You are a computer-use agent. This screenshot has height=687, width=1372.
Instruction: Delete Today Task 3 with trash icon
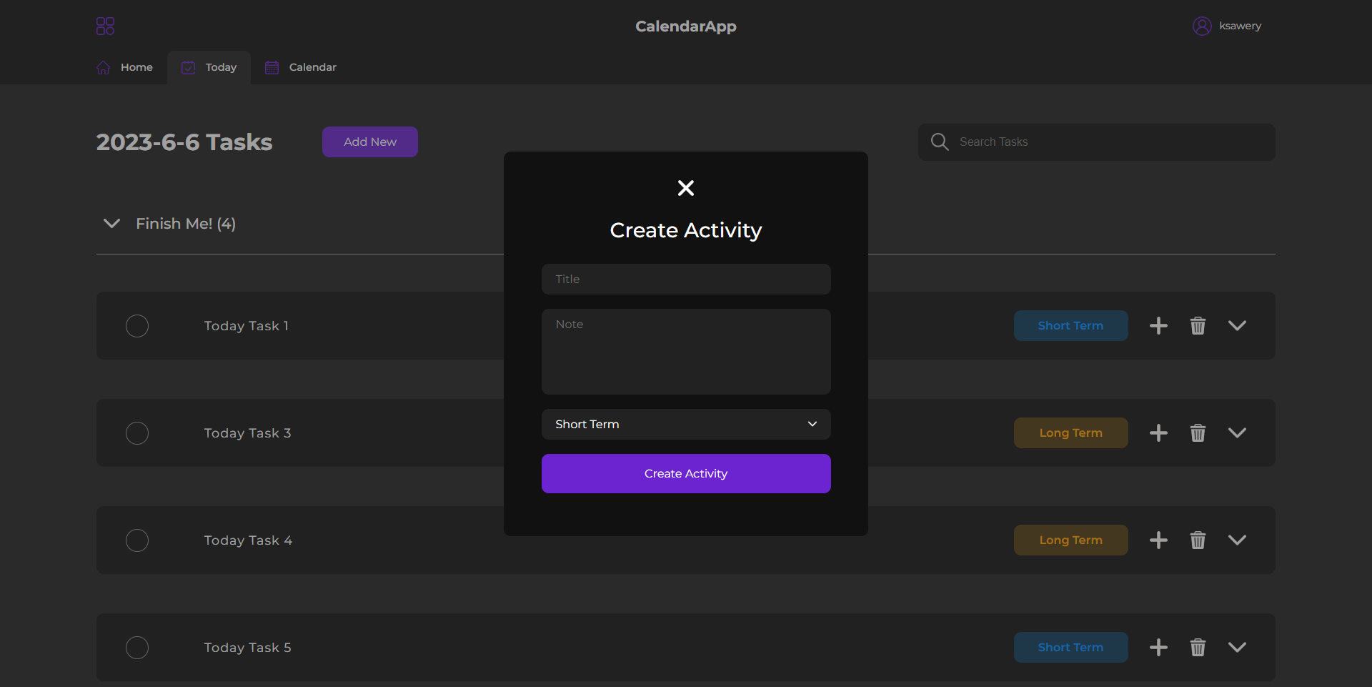1198,433
